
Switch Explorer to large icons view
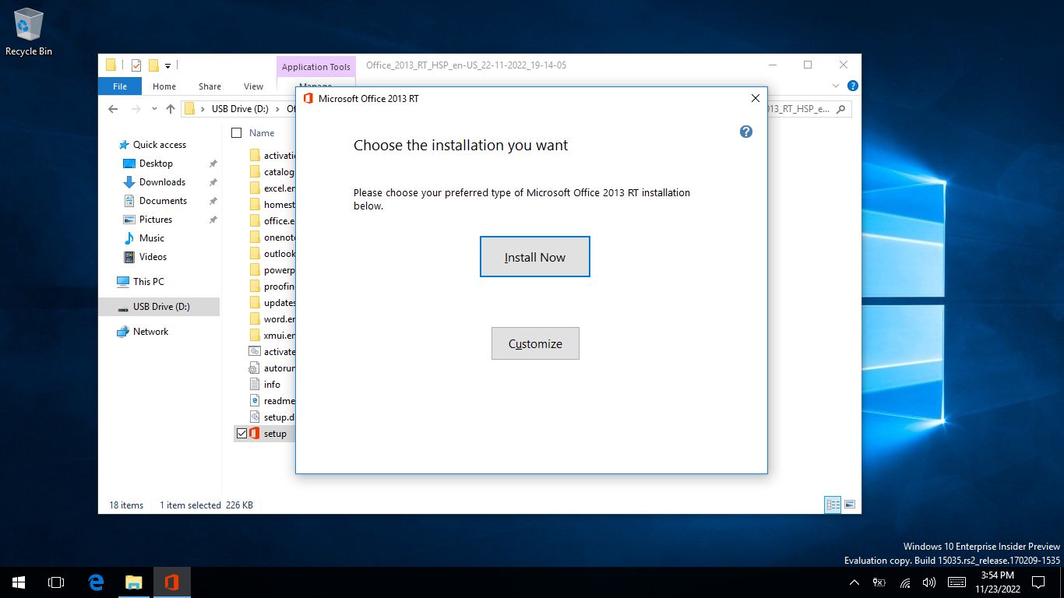tap(850, 505)
